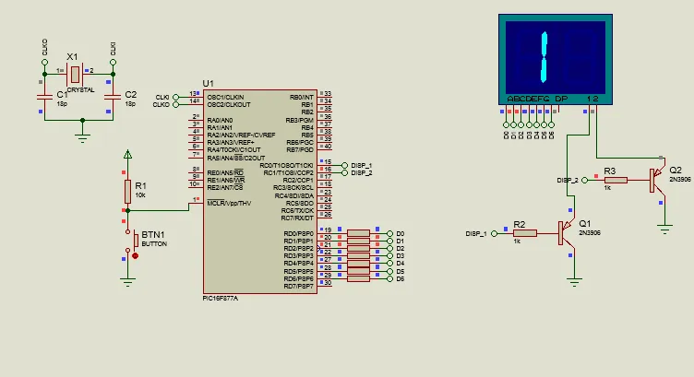Click the 2N3906 value under Q1
The height and width of the screenshot is (377, 694).
(x=590, y=233)
